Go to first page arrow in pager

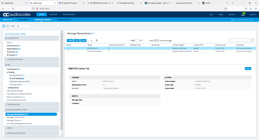126,40
